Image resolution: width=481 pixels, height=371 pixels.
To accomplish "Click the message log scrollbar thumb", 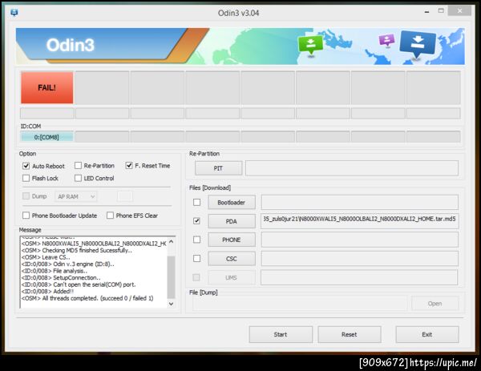I will point(172,277).
